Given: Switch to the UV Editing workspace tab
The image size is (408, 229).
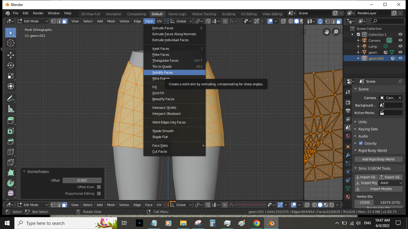Looking at the screenshot, I should tap(249, 14).
